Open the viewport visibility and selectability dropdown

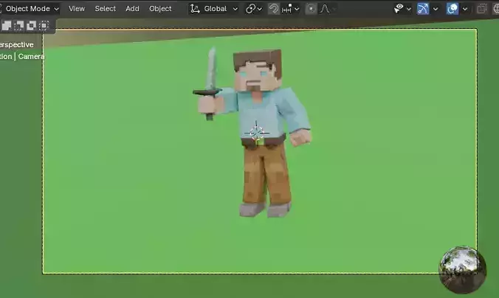402,9
